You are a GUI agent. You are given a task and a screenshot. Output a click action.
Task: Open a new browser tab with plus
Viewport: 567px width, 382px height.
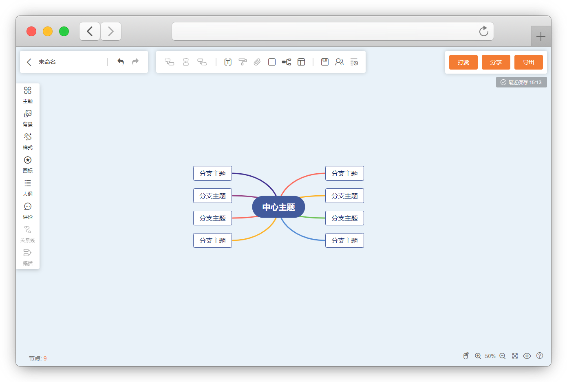[x=541, y=37]
